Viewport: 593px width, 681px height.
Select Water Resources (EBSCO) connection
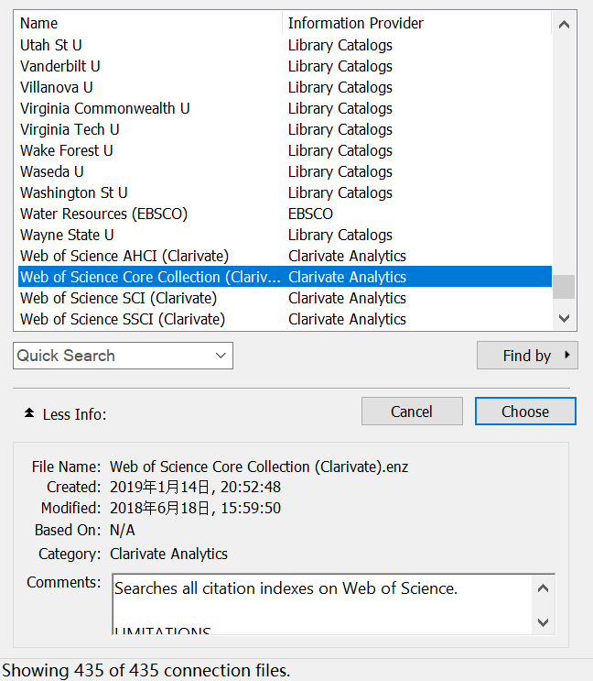coord(285,214)
